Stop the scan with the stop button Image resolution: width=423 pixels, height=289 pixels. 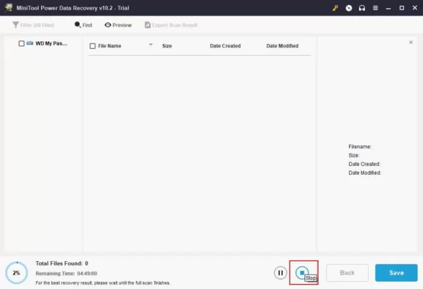click(x=302, y=273)
